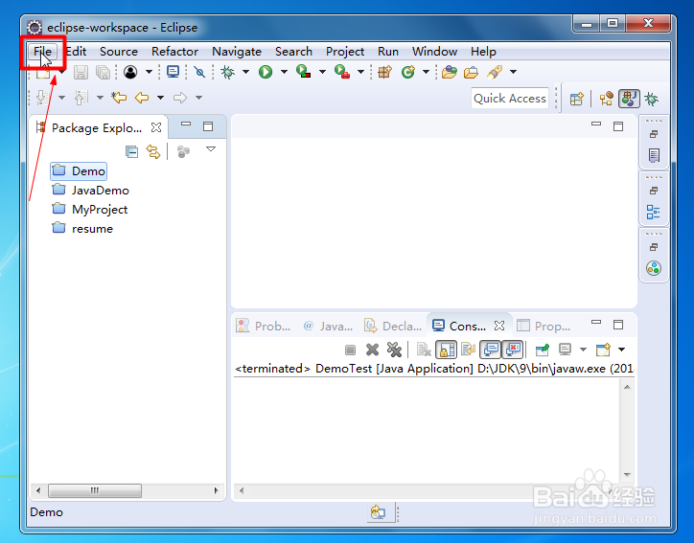Select the JavaDemo project
This screenshot has width=694, height=543.
tap(90, 191)
